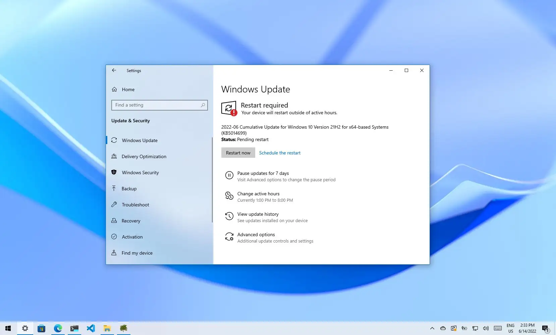Click the Update & Security heading
The image size is (556, 335).
tap(130, 121)
